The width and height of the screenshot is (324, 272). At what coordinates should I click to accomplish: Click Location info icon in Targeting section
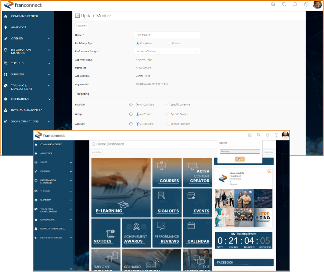[131, 105]
